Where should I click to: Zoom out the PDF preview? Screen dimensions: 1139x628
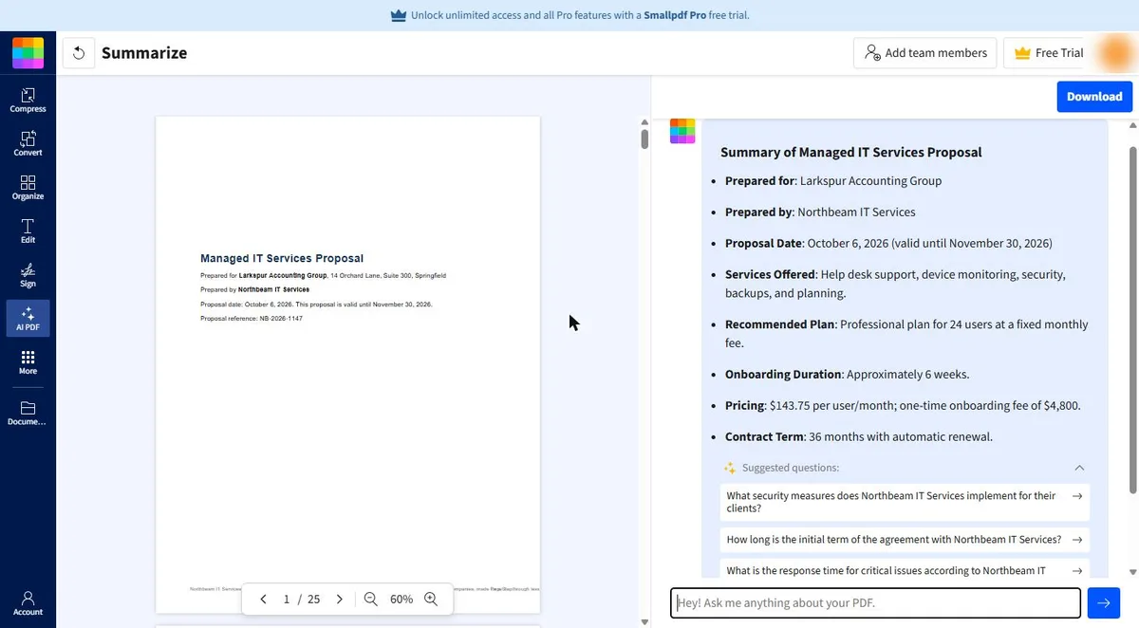point(371,600)
